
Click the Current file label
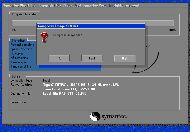pos(18,102)
